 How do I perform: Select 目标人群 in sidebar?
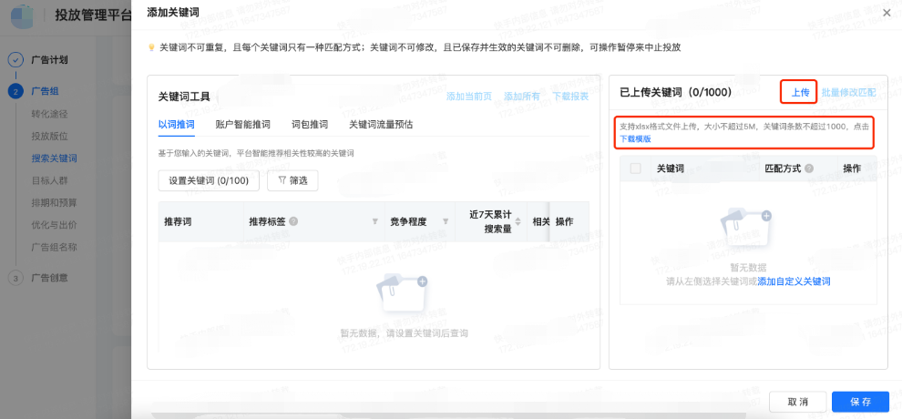[49, 180]
